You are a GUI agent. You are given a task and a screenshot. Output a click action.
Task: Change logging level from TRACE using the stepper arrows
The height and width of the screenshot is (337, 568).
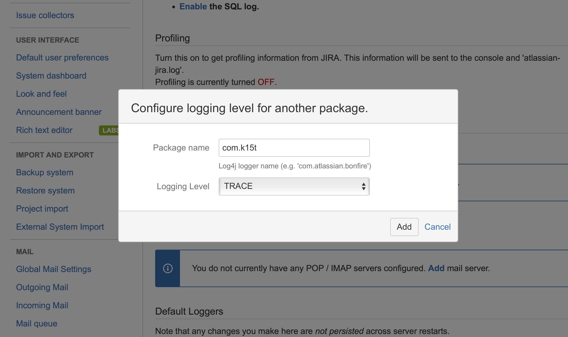[363, 186]
